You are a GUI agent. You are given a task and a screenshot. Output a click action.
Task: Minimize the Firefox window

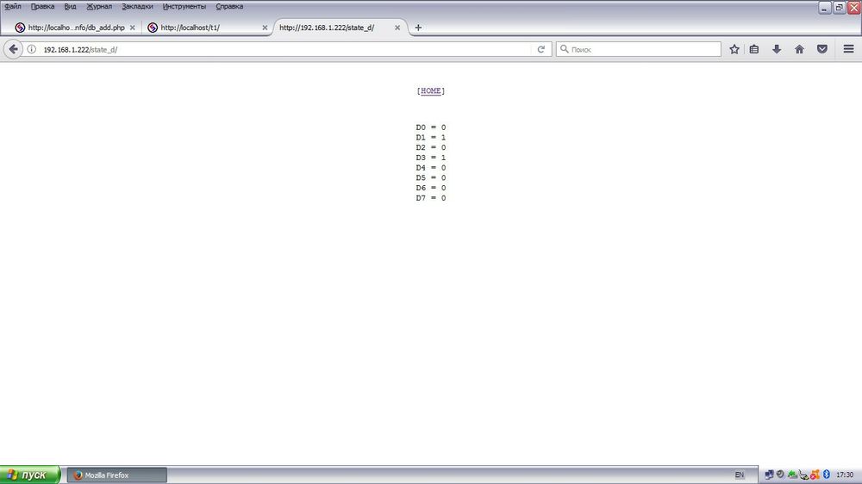point(824,8)
